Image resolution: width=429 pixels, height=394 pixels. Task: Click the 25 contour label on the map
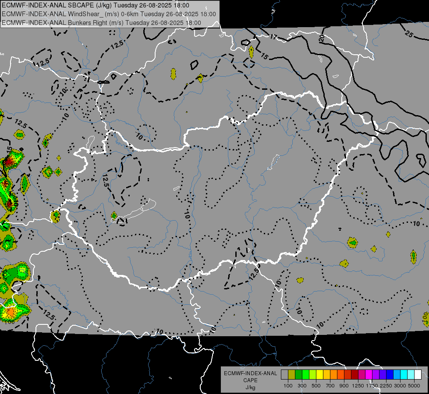(x=409, y=34)
